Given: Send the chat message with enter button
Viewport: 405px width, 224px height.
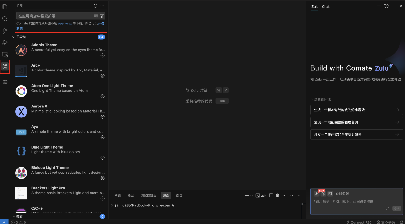Looking at the screenshot, I should (397, 208).
